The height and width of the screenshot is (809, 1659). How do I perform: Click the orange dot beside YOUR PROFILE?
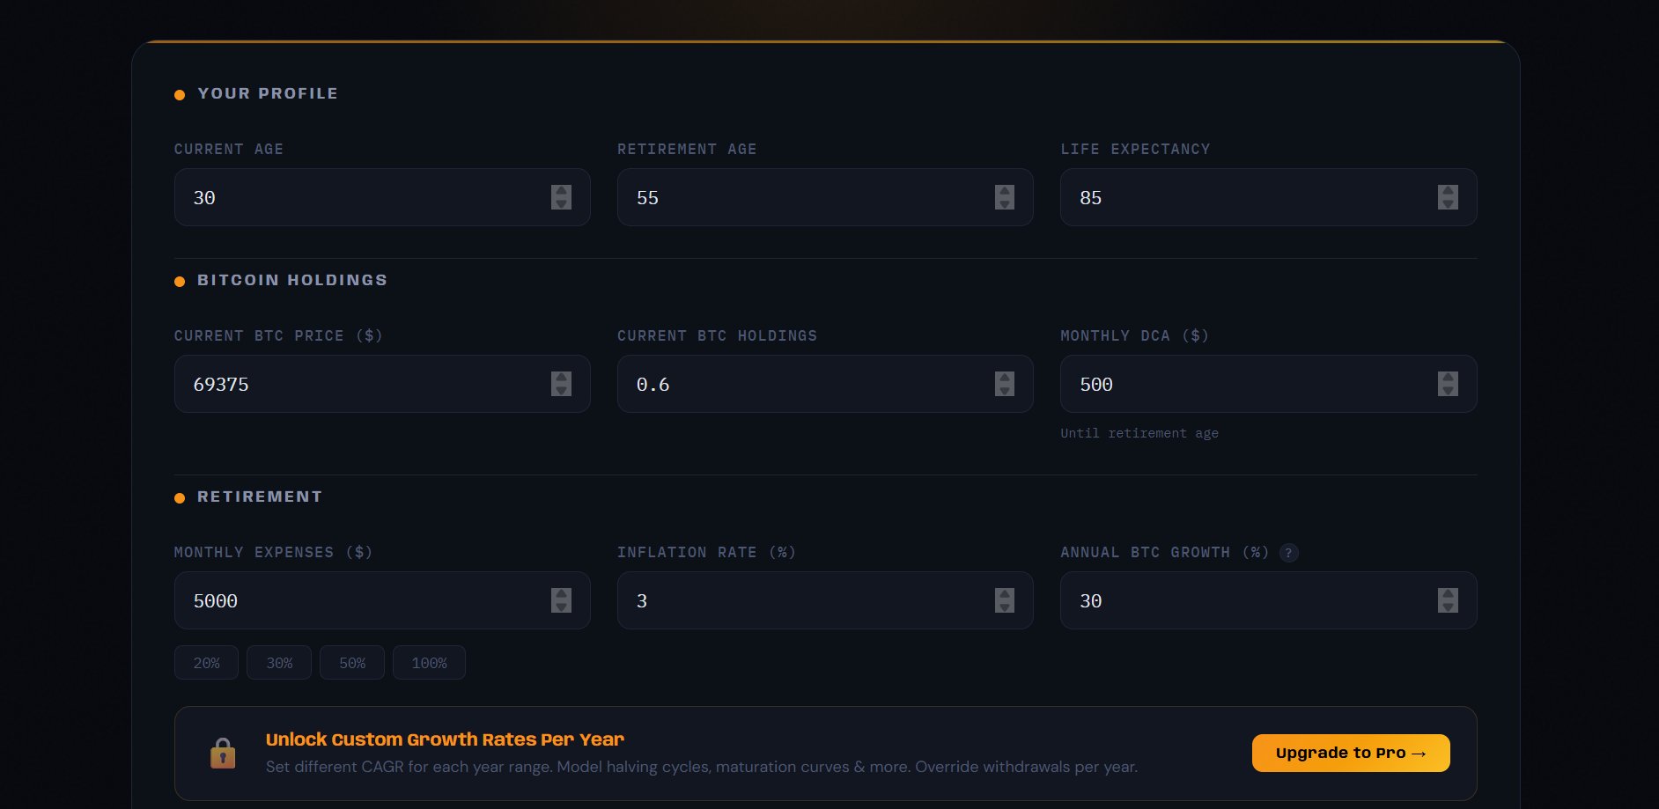tap(180, 94)
